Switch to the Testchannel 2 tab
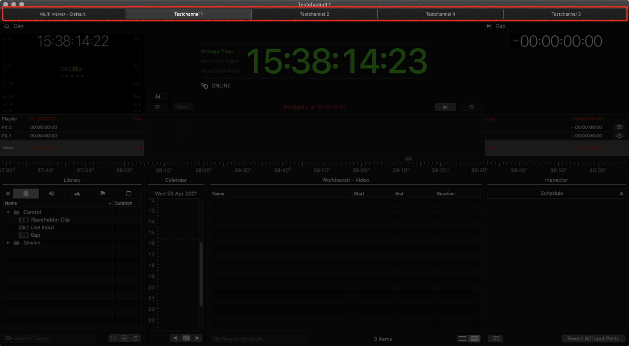Viewport: 629px width, 346px height. coord(314,14)
